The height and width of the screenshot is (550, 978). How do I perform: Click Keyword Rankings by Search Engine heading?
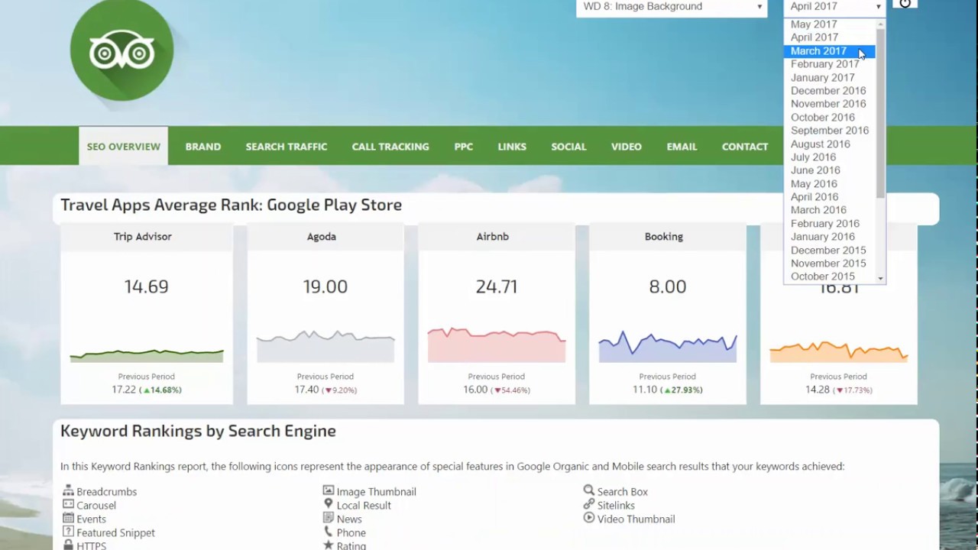pyautogui.click(x=198, y=431)
